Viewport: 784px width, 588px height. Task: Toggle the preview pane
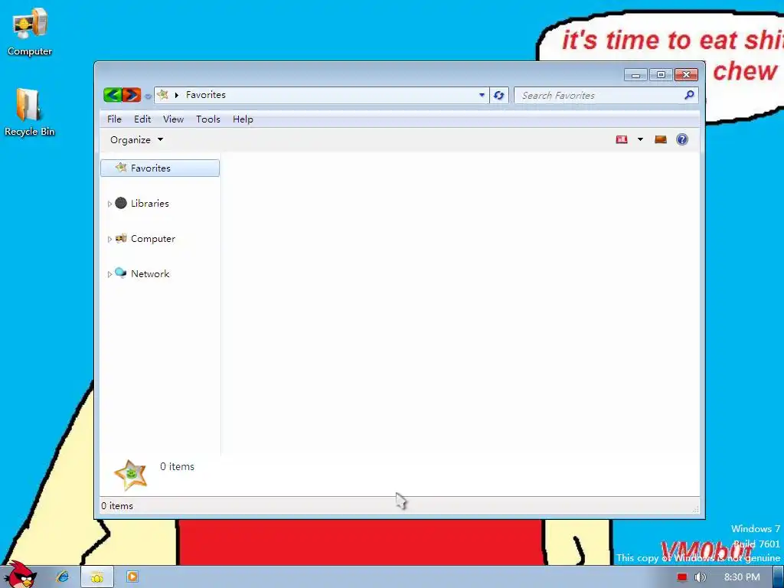click(661, 139)
